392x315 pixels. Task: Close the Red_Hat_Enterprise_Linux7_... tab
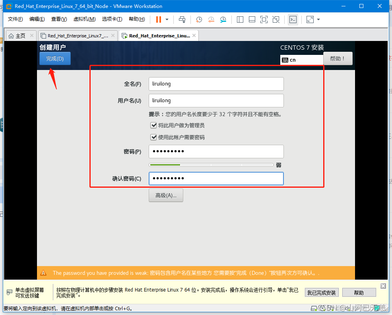tap(113, 35)
